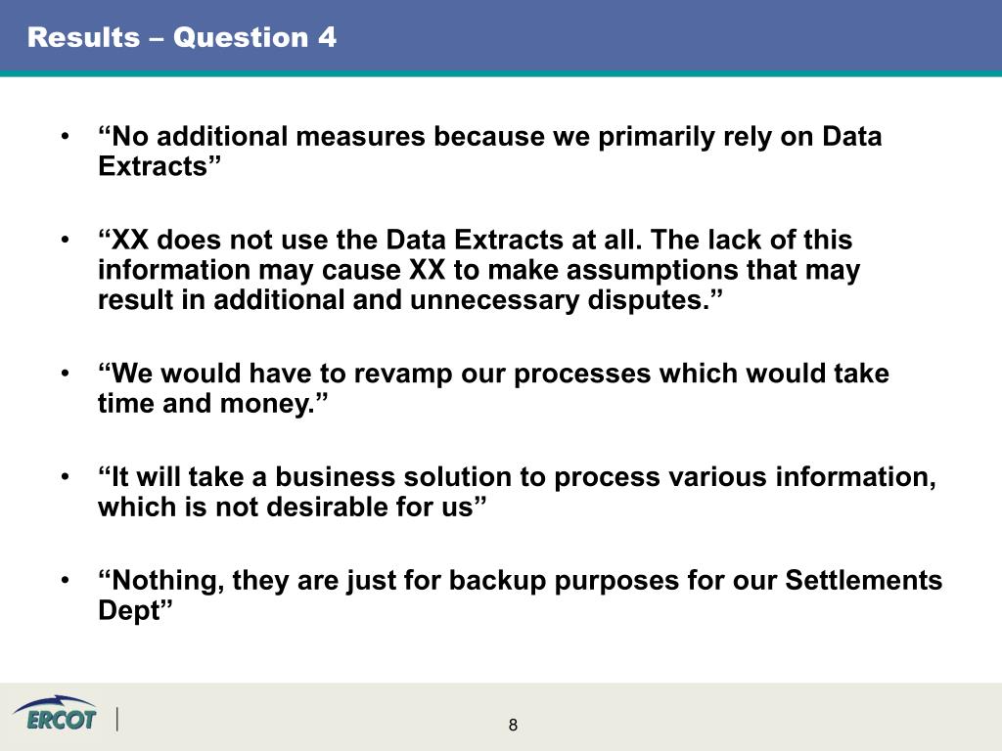
Task: Click the business solution quote text
Action: pyautogui.click(x=517, y=492)
